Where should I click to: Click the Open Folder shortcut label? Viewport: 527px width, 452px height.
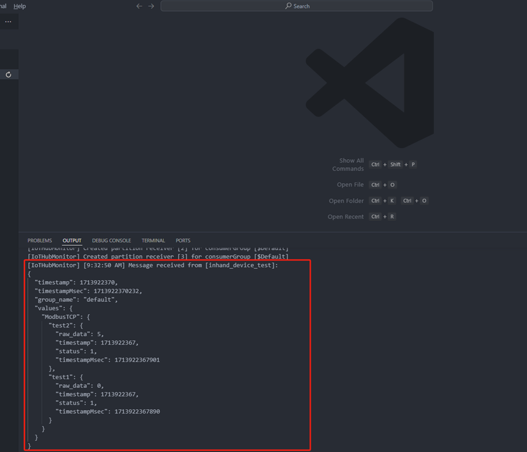pyautogui.click(x=346, y=201)
